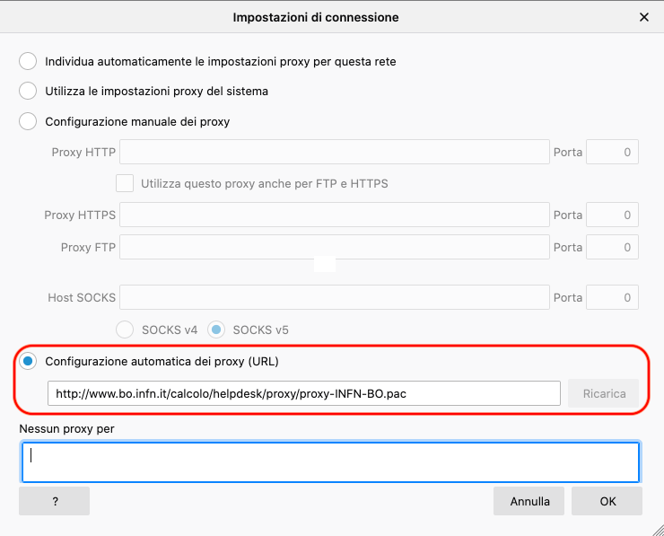Choose Configurazione manuale dei proxy option
The image size is (664, 536).
tap(29, 121)
